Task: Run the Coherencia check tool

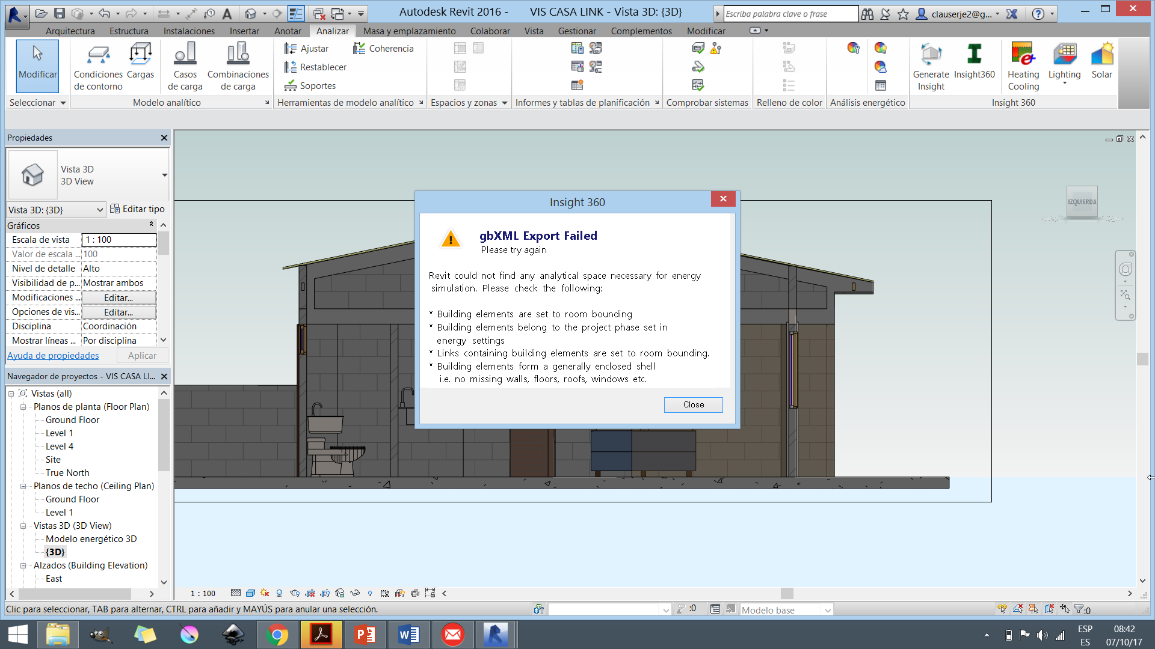Action: pos(384,48)
